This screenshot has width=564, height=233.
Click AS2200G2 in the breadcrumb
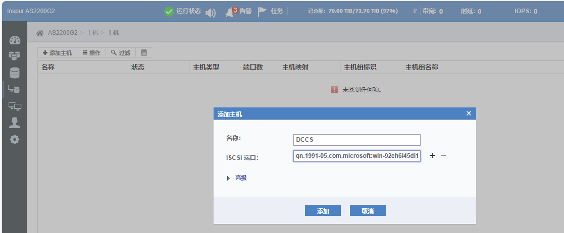[63, 33]
